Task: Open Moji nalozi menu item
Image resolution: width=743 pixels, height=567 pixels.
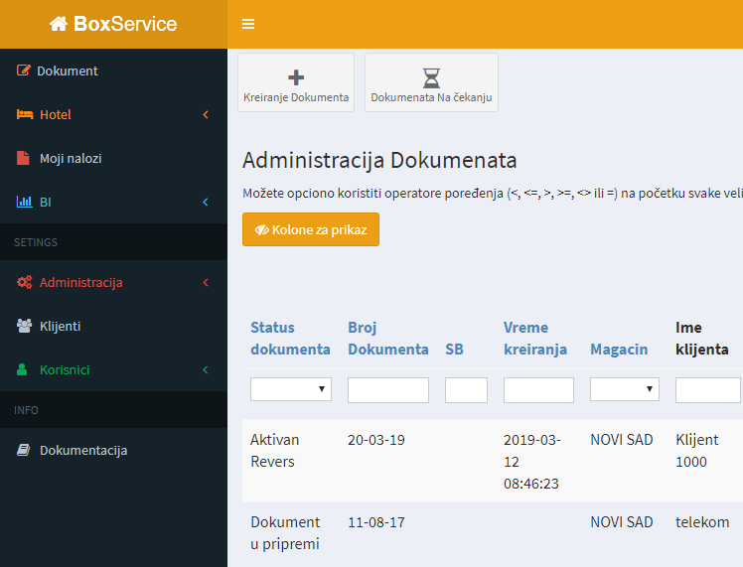Action: click(113, 158)
